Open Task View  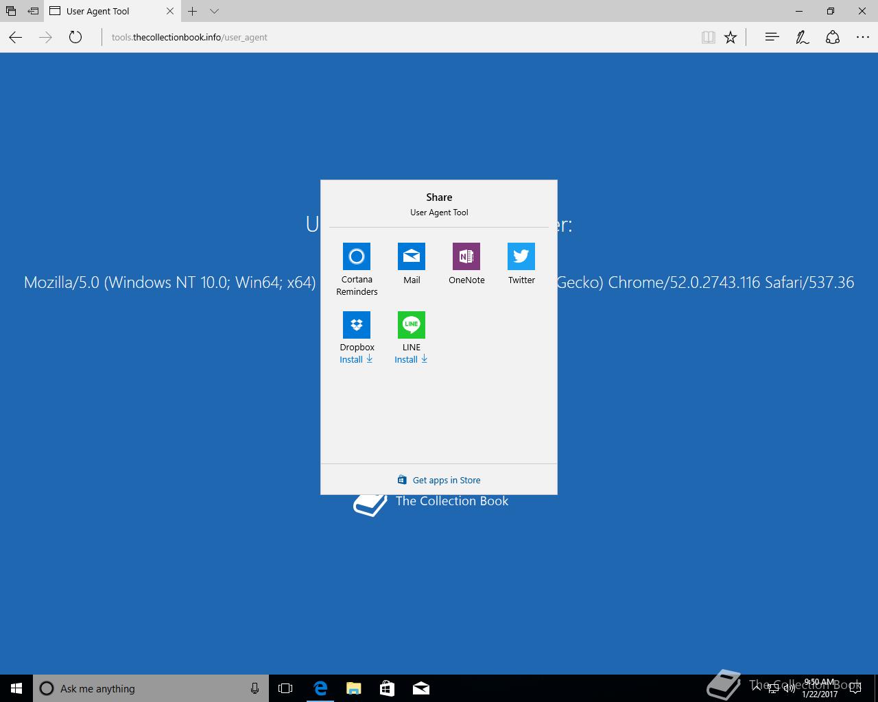pyautogui.click(x=285, y=688)
